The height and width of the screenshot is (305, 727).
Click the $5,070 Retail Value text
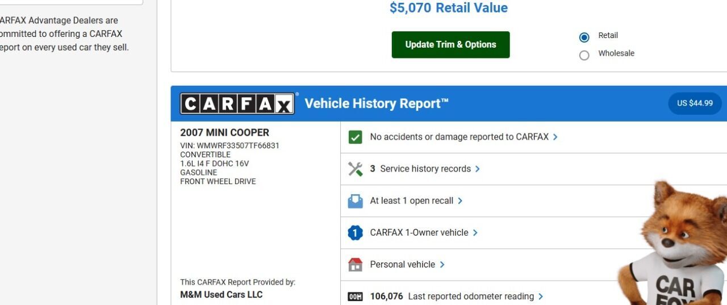pos(449,8)
